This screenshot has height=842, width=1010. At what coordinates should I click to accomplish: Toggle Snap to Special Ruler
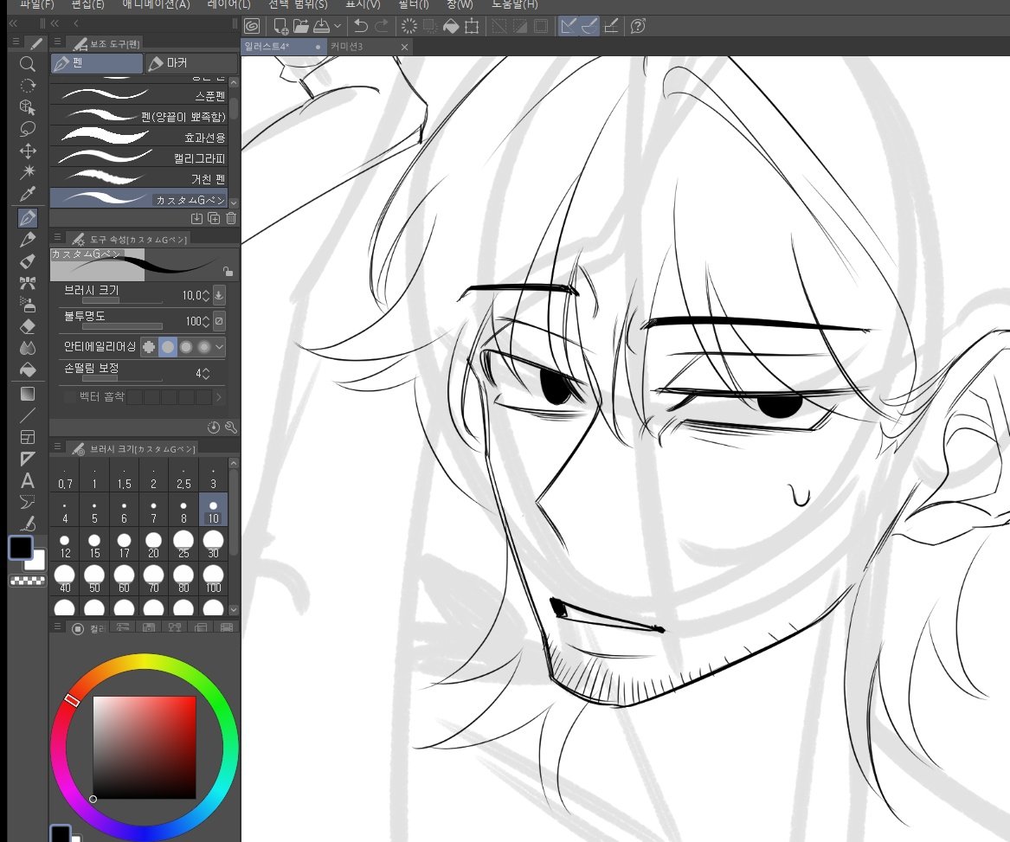589,26
